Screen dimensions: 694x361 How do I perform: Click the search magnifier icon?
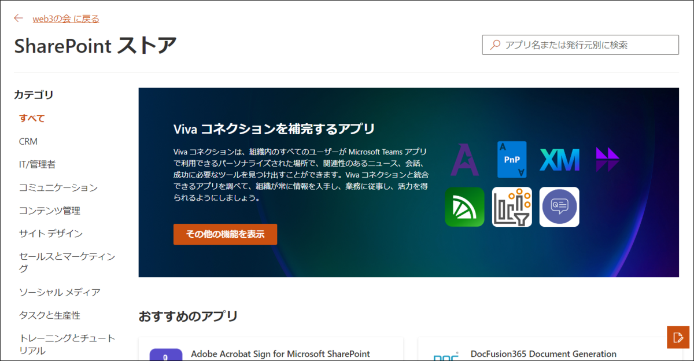pyautogui.click(x=494, y=45)
